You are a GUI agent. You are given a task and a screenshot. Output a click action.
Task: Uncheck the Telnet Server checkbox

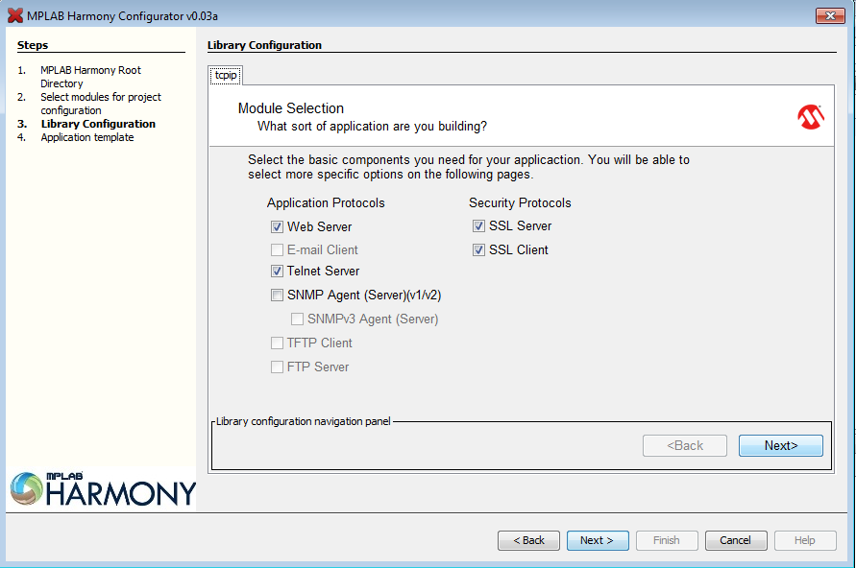(278, 271)
